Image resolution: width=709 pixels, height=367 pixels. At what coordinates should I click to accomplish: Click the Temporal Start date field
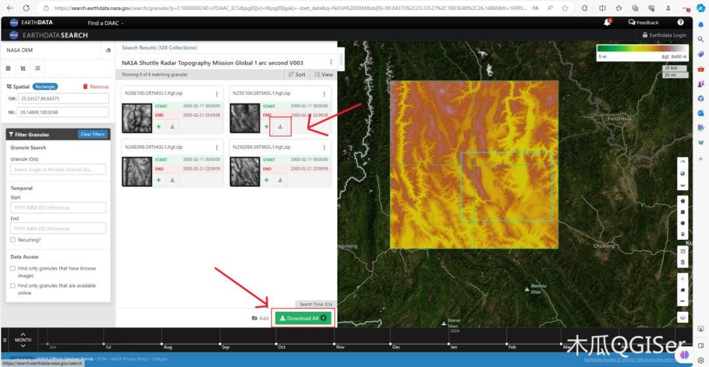58,208
